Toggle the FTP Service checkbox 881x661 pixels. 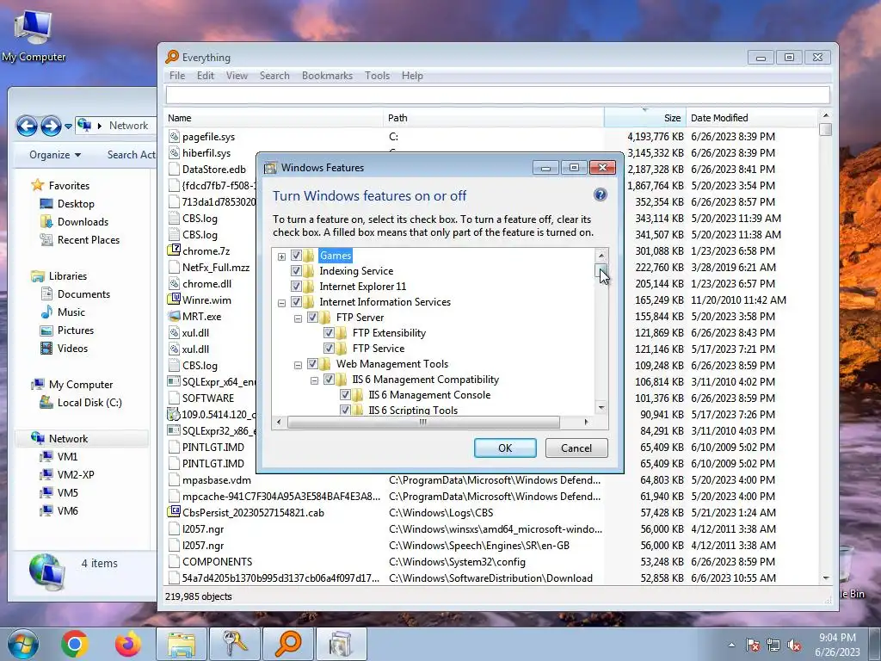point(329,349)
